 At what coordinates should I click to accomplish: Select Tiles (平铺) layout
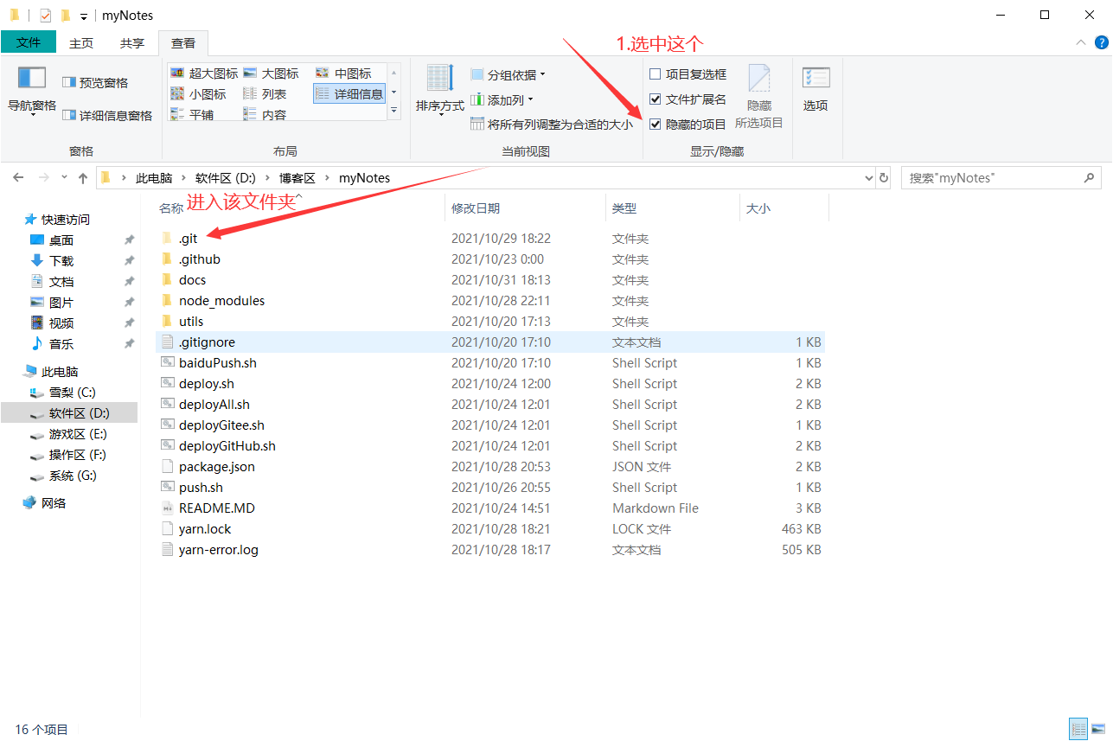click(193, 114)
